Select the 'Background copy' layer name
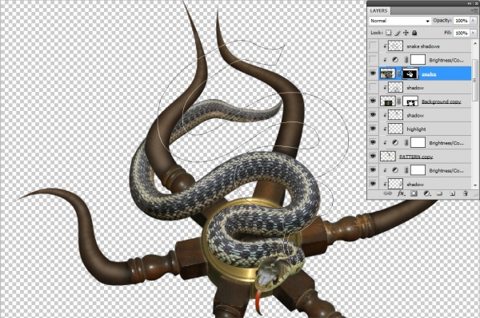 [x=441, y=101]
